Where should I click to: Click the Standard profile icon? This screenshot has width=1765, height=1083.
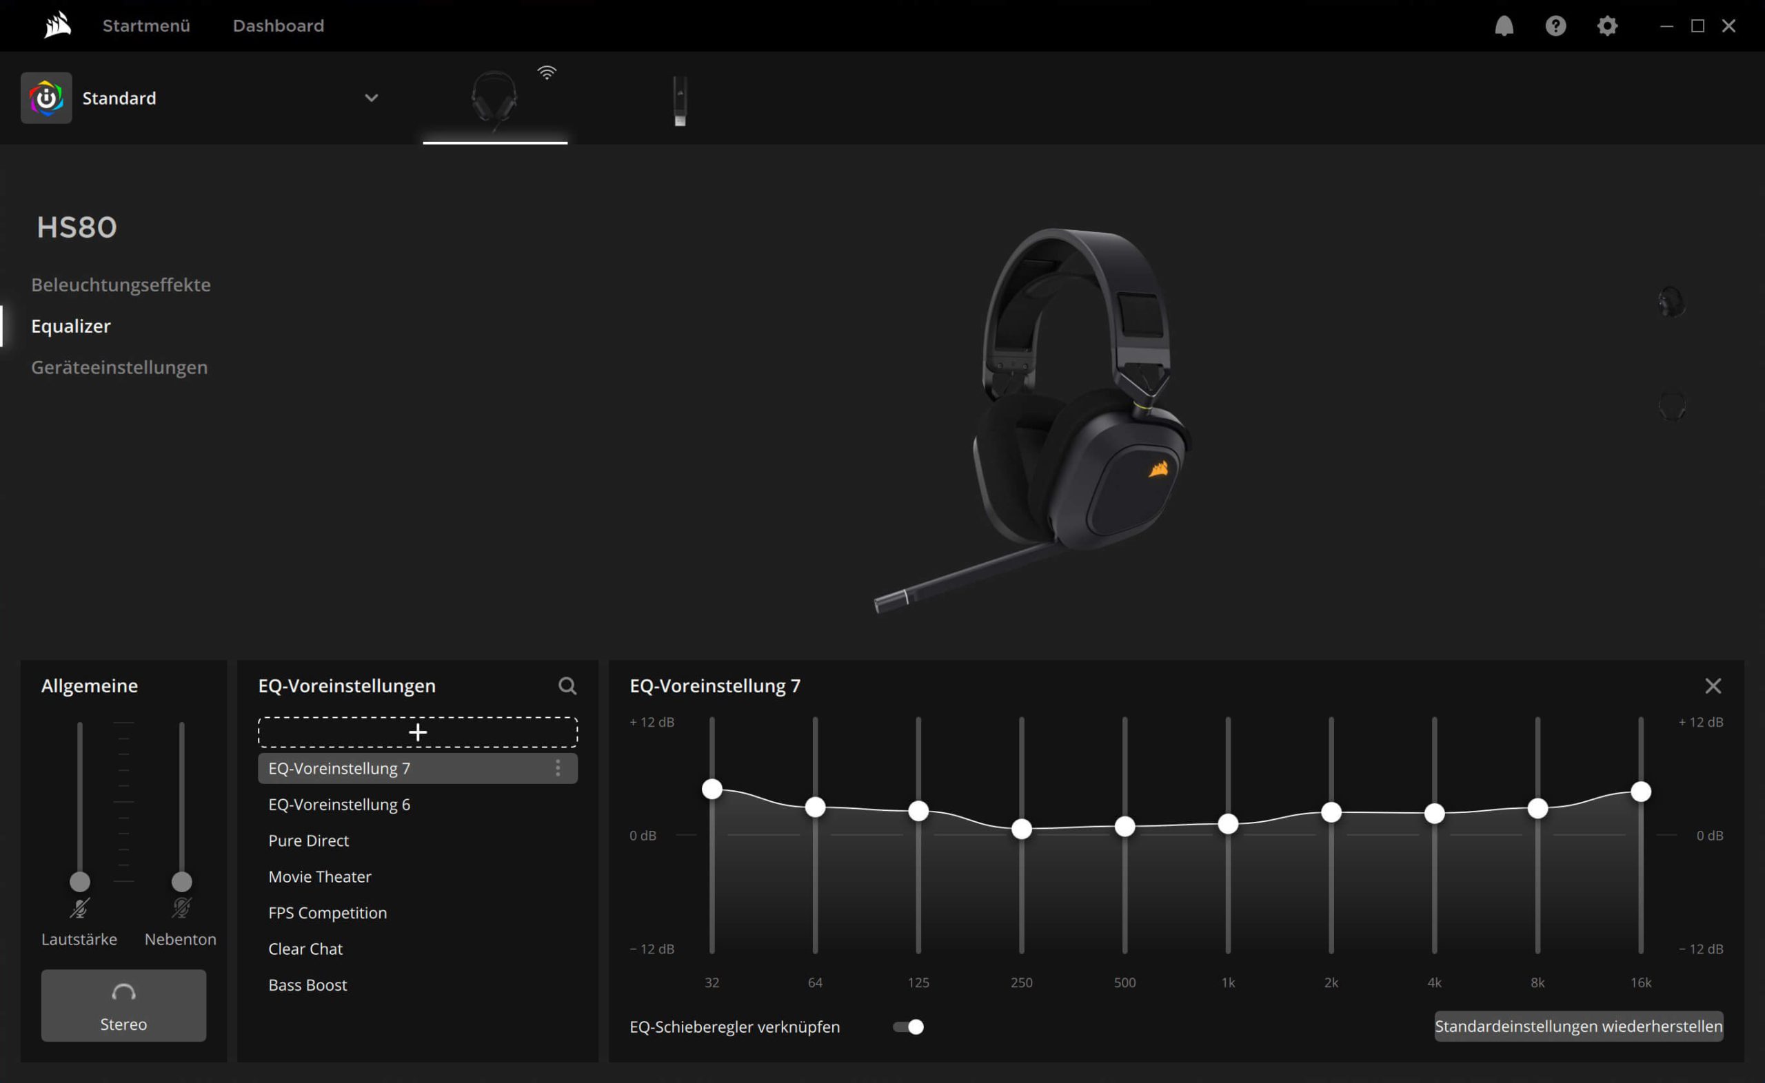point(47,98)
